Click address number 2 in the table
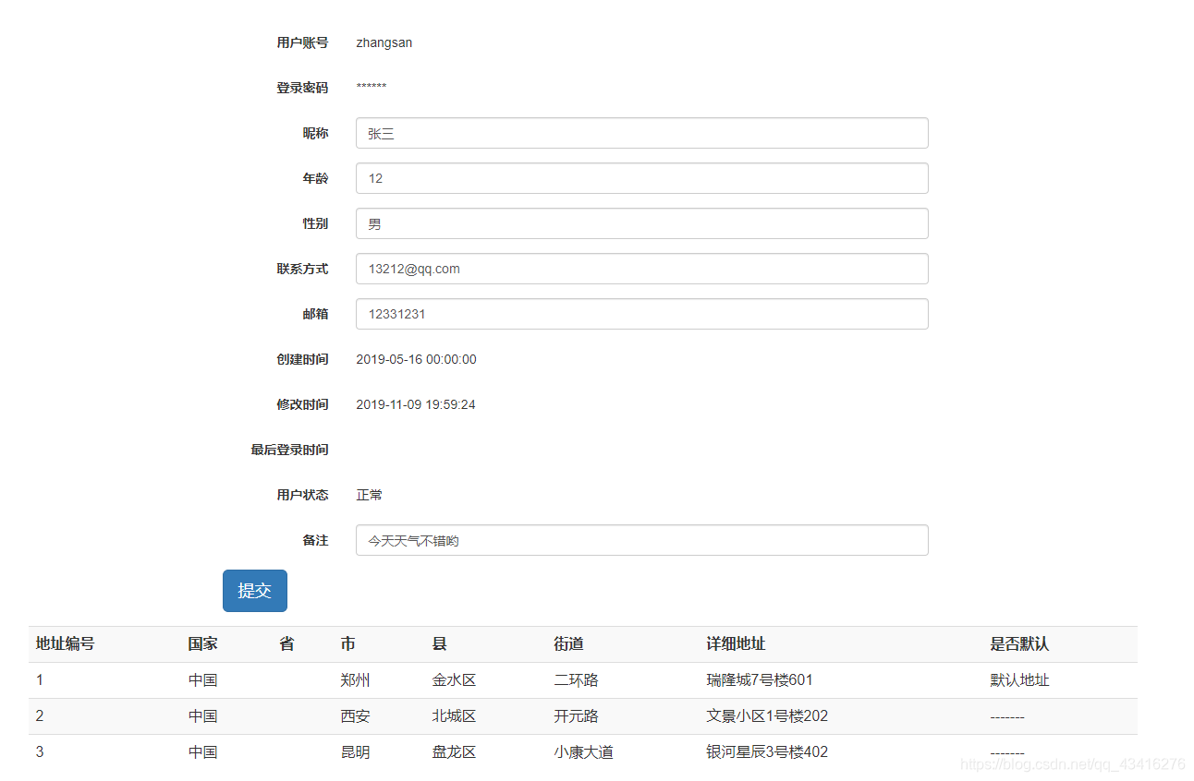 pyautogui.click(x=40, y=716)
